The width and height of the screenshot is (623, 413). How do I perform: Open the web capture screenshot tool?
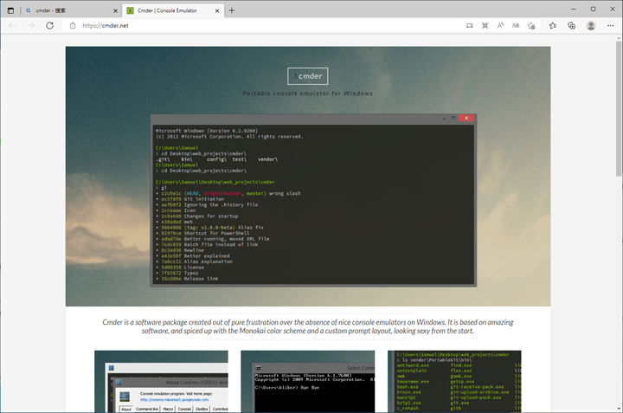pyautogui.click(x=485, y=25)
